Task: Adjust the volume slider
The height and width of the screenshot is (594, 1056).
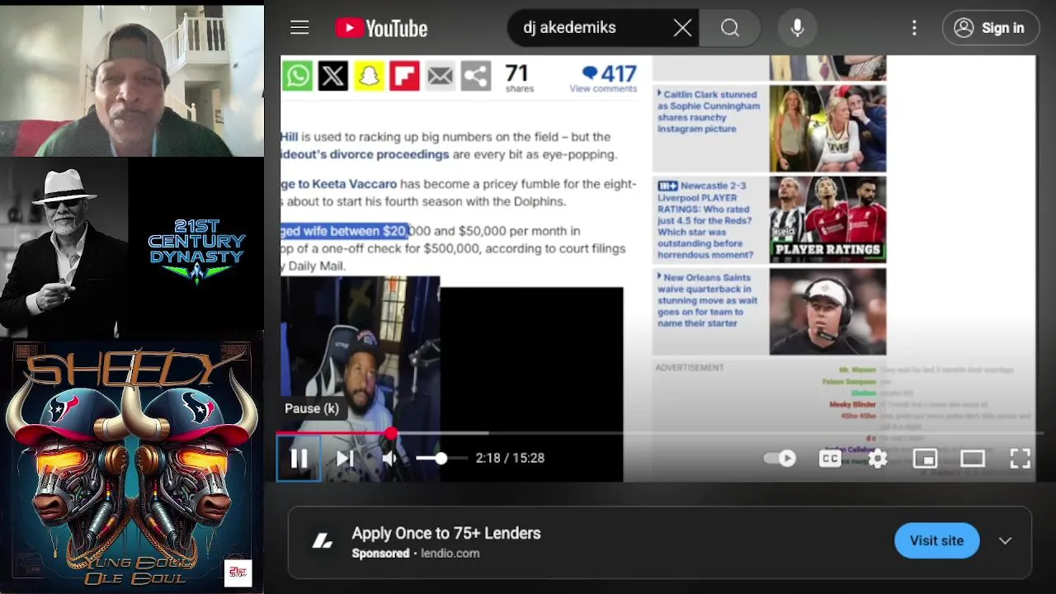Action: [440, 458]
